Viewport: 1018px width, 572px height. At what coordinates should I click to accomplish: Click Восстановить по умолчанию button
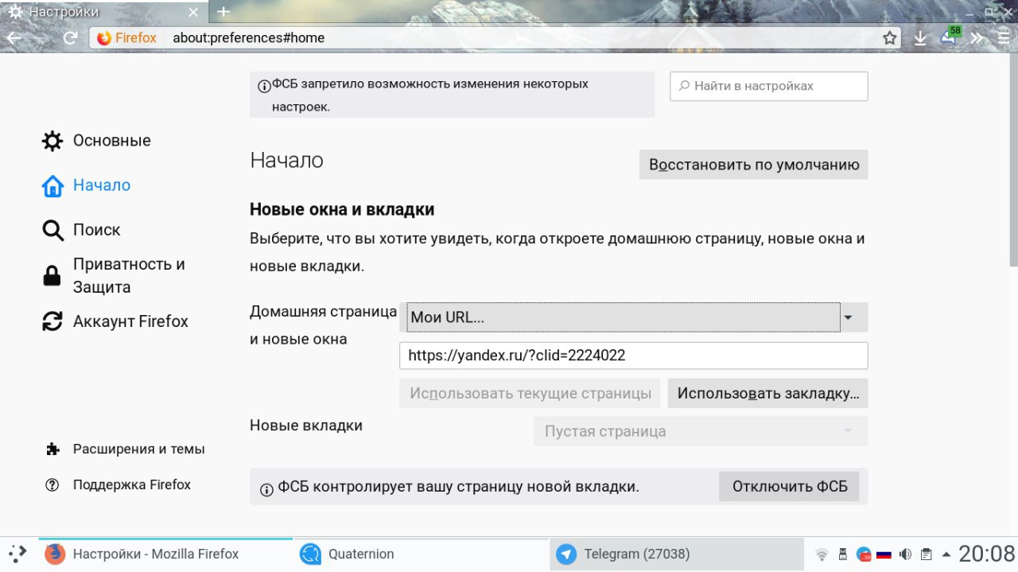pyautogui.click(x=754, y=165)
